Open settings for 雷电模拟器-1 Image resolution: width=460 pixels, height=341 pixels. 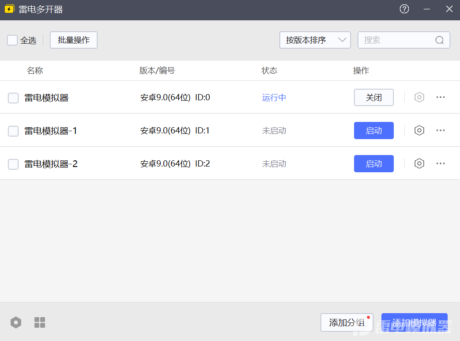(419, 130)
